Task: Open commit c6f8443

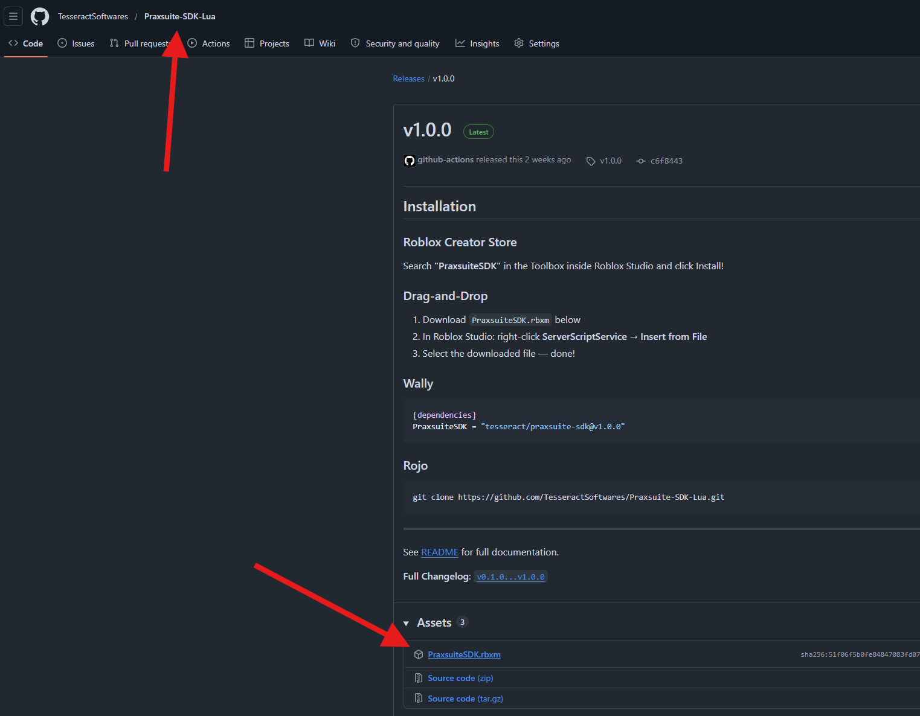Action: 666,161
